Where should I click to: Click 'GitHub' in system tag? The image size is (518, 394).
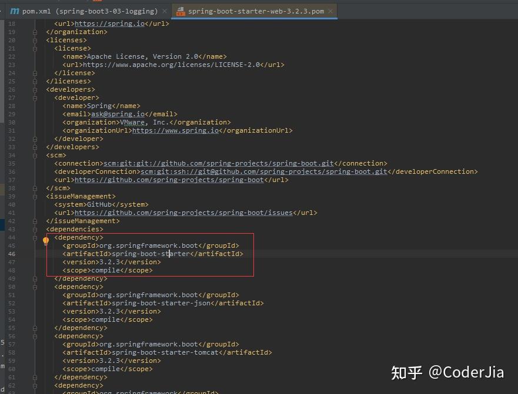99,204
